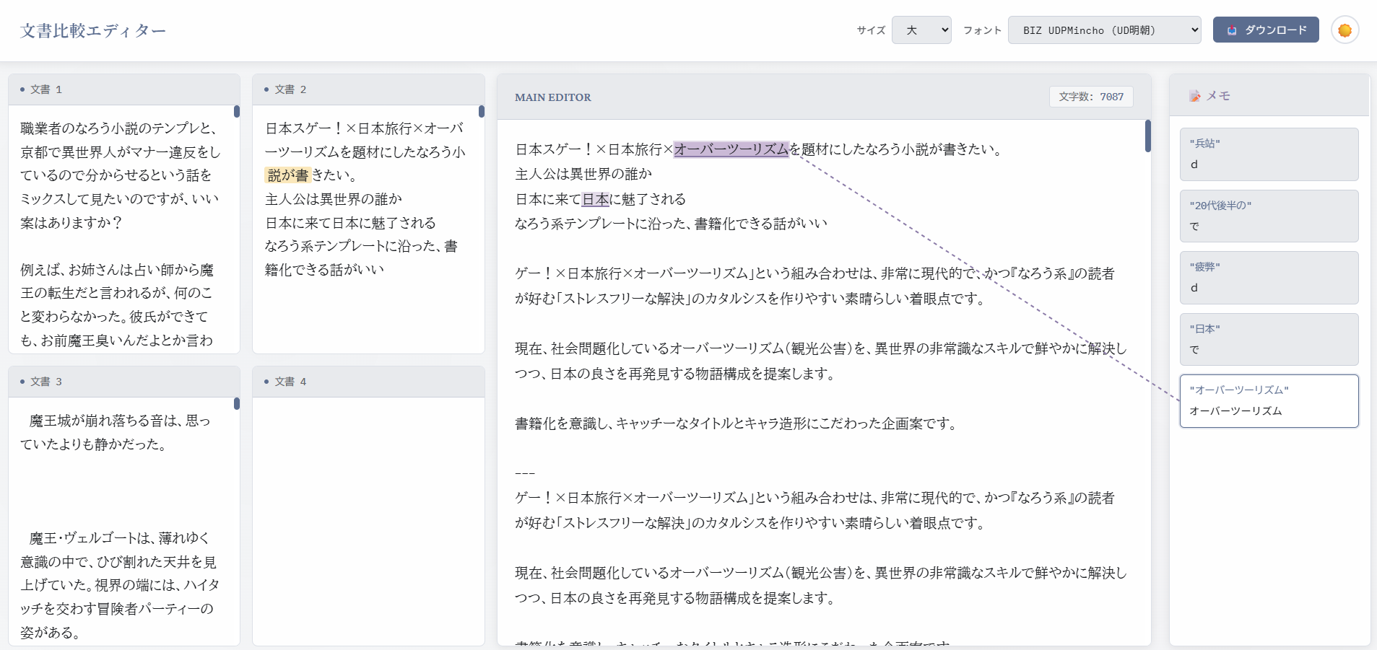Screen dimensions: 1377x650
Task: Select the "20代後半の" memo card
Action: [x=1269, y=216]
